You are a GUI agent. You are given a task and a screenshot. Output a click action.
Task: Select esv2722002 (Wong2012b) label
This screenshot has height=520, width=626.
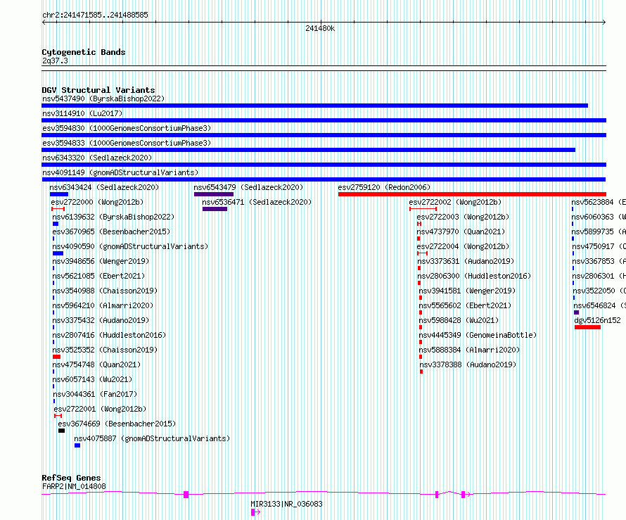(x=455, y=202)
